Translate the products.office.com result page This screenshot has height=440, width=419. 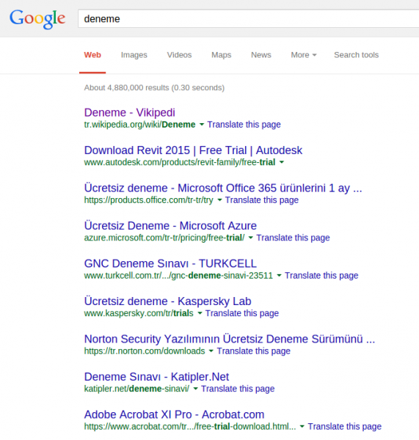(262, 200)
